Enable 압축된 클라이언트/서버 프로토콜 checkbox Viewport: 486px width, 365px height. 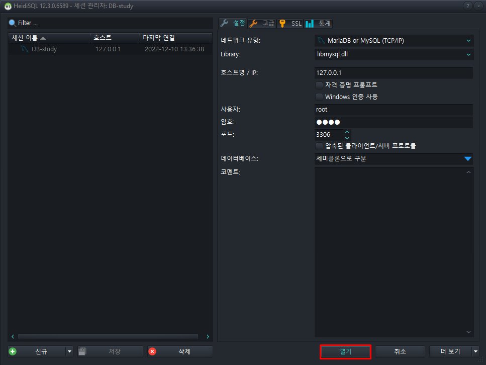click(x=319, y=146)
